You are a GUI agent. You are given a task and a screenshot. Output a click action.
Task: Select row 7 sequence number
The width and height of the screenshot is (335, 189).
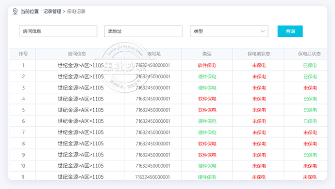(x=23, y=132)
